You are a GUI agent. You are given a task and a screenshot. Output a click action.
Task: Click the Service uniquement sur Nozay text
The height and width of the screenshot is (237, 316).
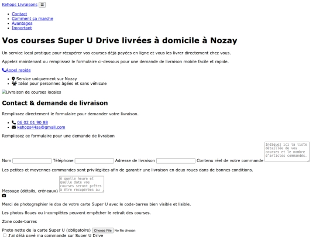47,79
